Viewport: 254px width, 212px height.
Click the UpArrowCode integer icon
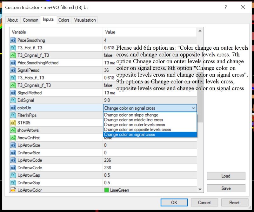click(x=13, y=160)
